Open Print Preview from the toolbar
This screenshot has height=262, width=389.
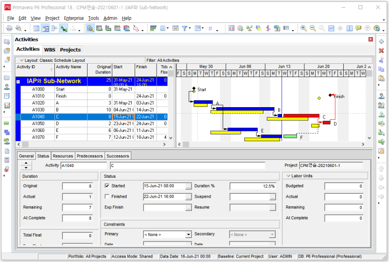pyautogui.click(x=18, y=28)
